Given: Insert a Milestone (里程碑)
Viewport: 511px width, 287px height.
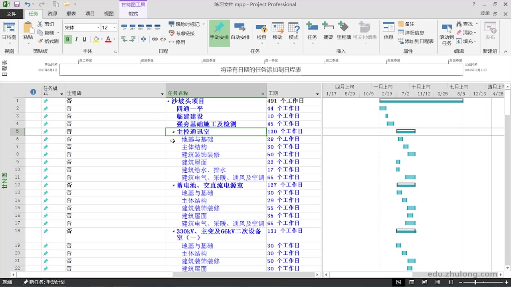Looking at the screenshot, I should (x=344, y=31).
